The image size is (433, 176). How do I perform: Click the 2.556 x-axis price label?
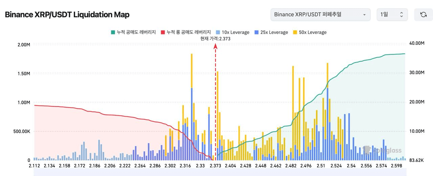pos(366,166)
